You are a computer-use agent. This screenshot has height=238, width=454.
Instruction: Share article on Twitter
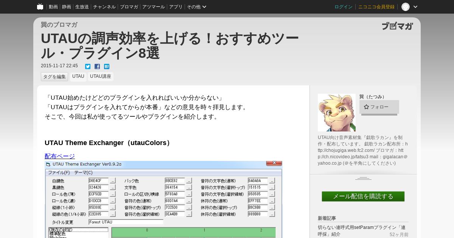[88, 66]
